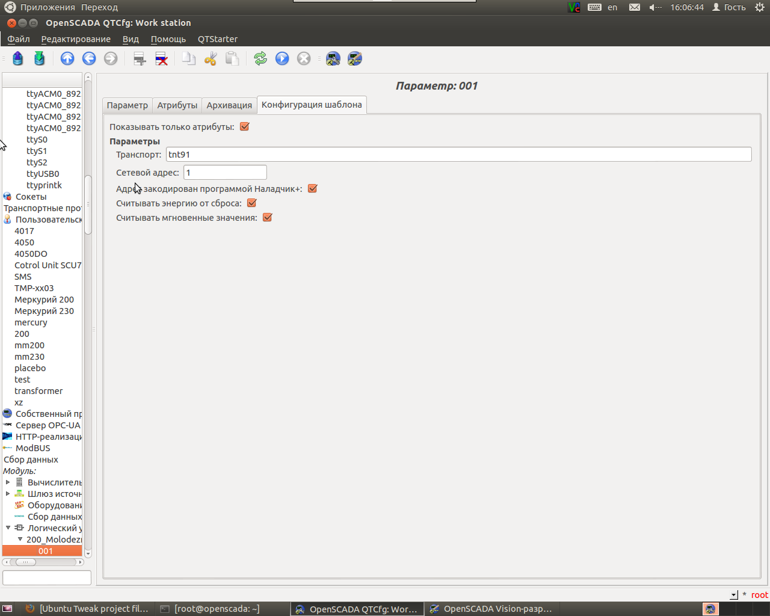Viewport: 770px width, 616px height.
Task: Click the Сокеты node icon in the tree
Action: [x=7, y=197]
